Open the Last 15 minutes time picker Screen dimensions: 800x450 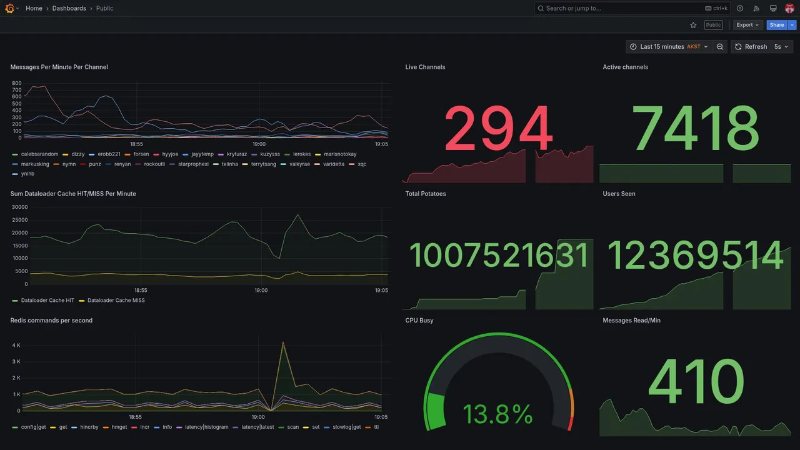point(669,47)
